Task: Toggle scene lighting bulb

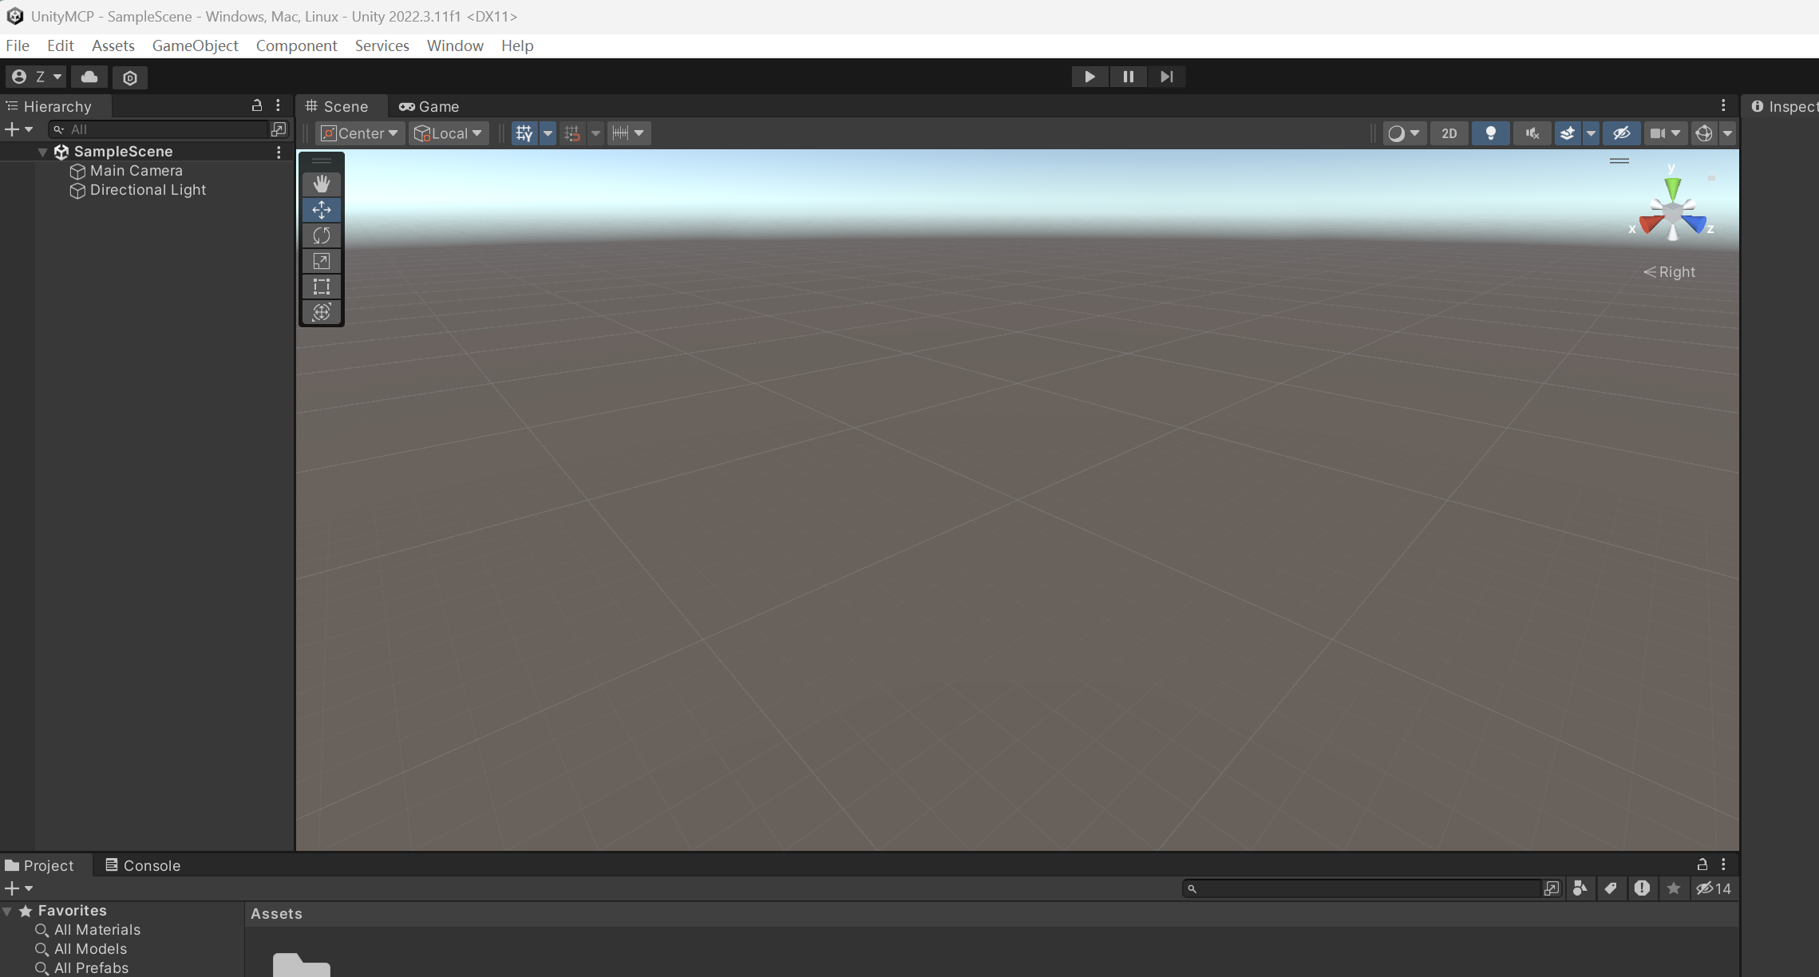Action: [x=1490, y=133]
